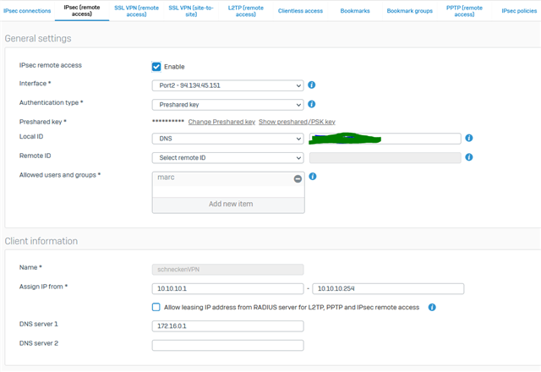Click info icon beside Authentication type
This screenshot has height=372, width=541.
[x=311, y=105]
